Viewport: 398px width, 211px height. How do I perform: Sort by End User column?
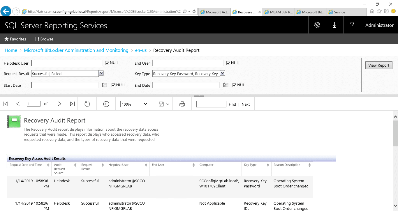coord(193,165)
